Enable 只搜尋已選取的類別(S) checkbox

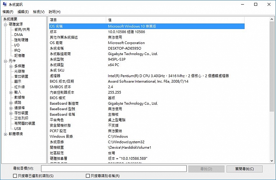pos(15,176)
